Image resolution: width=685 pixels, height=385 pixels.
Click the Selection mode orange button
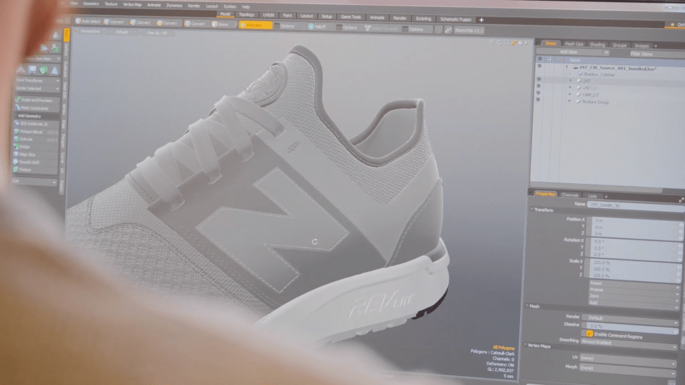pos(256,25)
